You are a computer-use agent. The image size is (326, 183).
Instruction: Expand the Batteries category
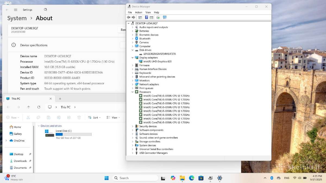133,31
